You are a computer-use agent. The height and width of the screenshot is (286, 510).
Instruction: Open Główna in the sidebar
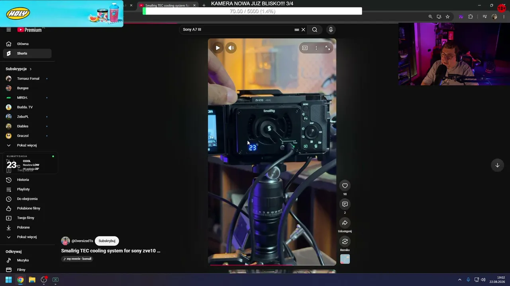(27, 44)
